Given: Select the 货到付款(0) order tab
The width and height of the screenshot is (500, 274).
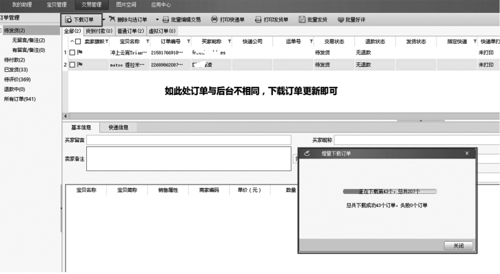Looking at the screenshot, I should pyautogui.click(x=99, y=31).
